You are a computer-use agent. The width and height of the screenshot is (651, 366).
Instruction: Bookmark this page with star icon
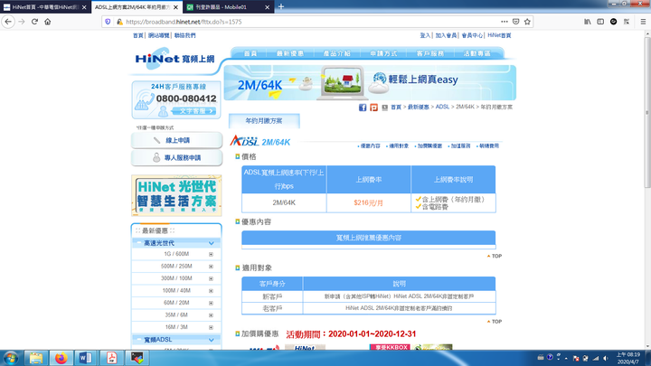527,22
